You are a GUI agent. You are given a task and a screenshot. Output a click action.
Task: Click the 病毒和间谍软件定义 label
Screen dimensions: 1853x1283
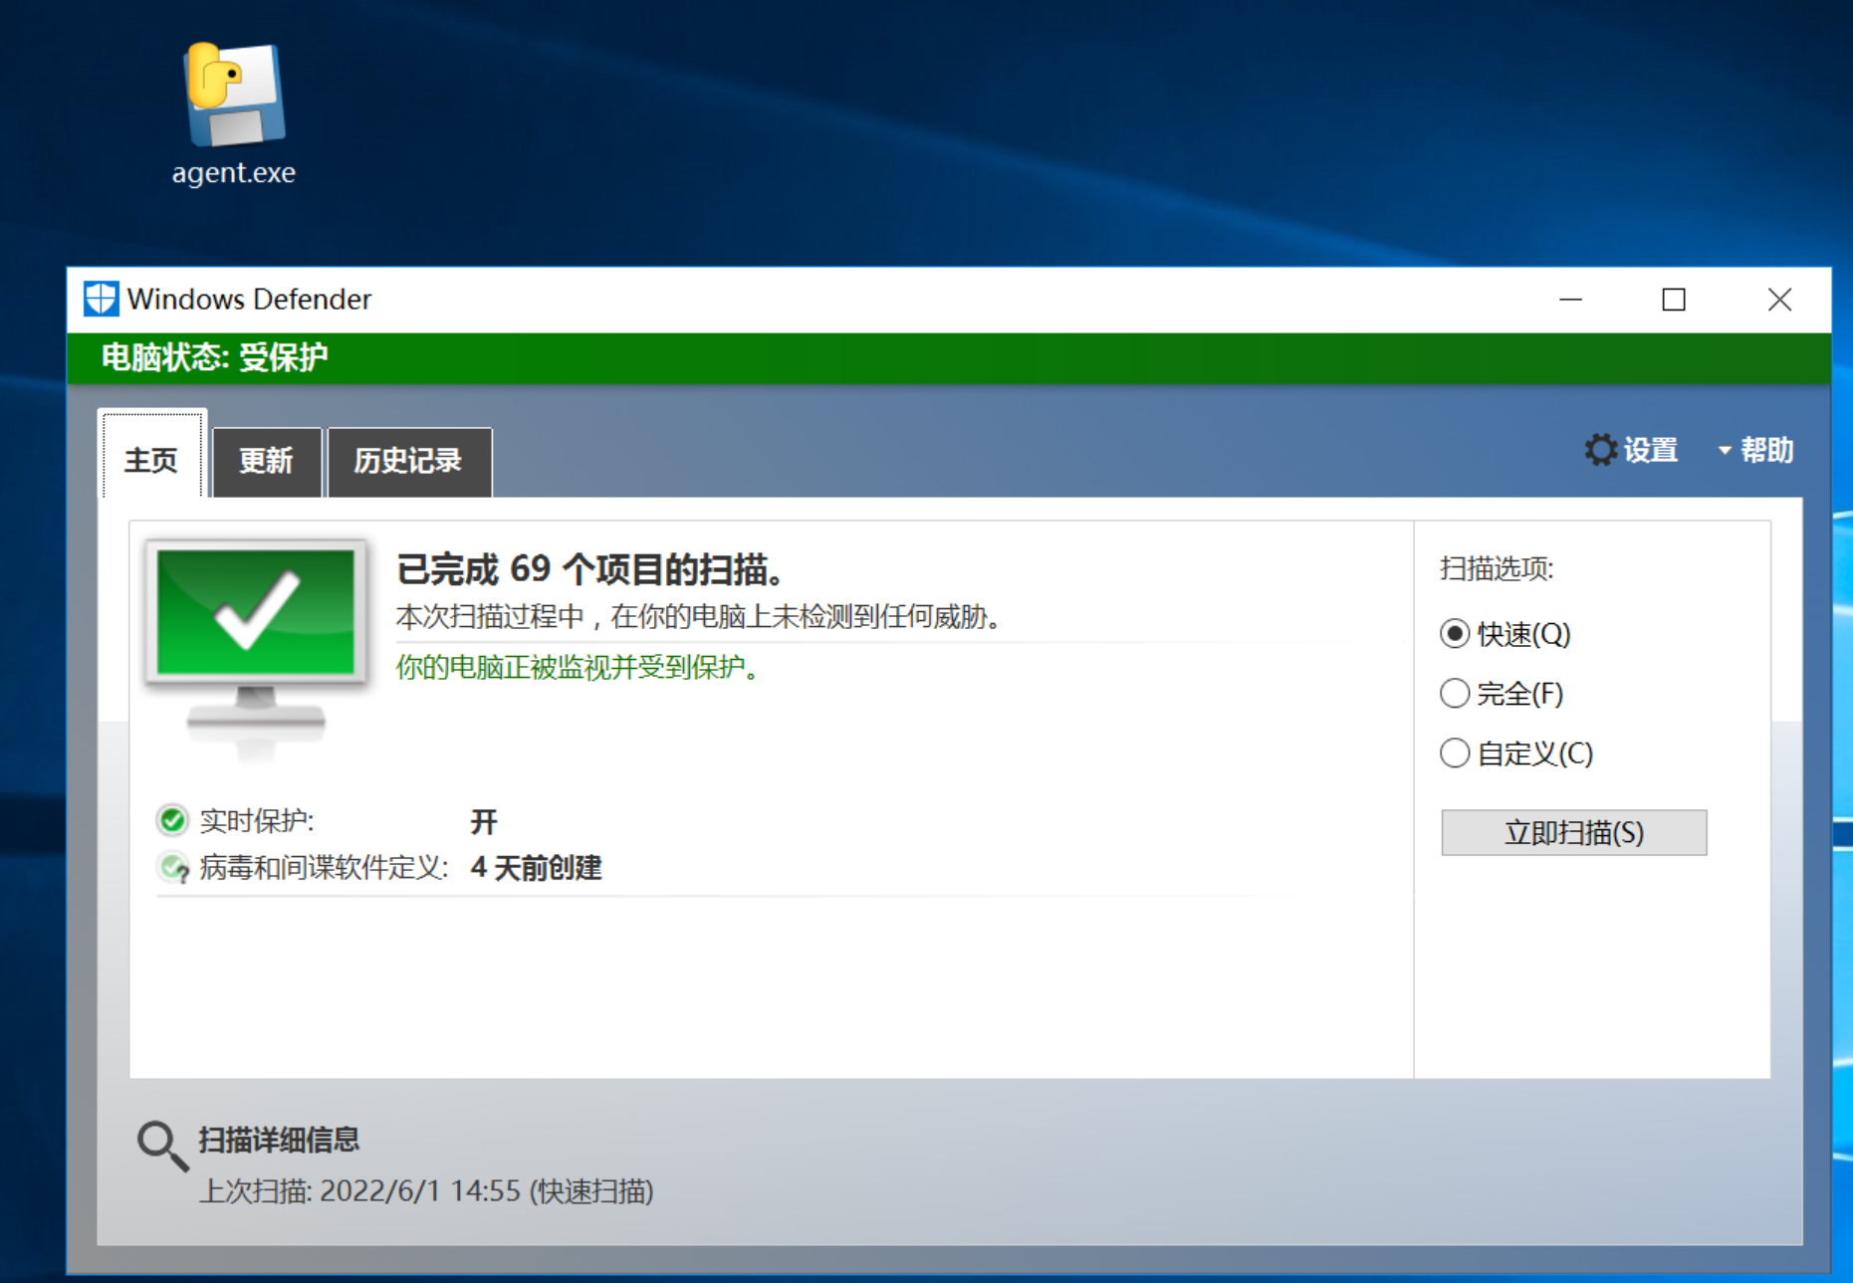click(324, 868)
